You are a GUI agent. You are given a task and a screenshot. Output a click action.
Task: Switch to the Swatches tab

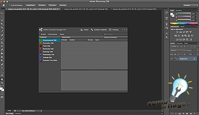point(179,11)
